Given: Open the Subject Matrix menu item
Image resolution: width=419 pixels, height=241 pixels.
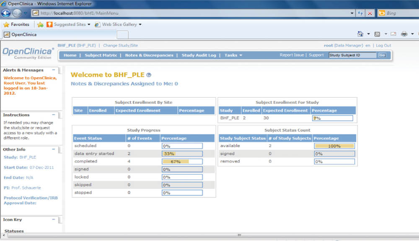Looking at the screenshot, I should pos(101,55).
